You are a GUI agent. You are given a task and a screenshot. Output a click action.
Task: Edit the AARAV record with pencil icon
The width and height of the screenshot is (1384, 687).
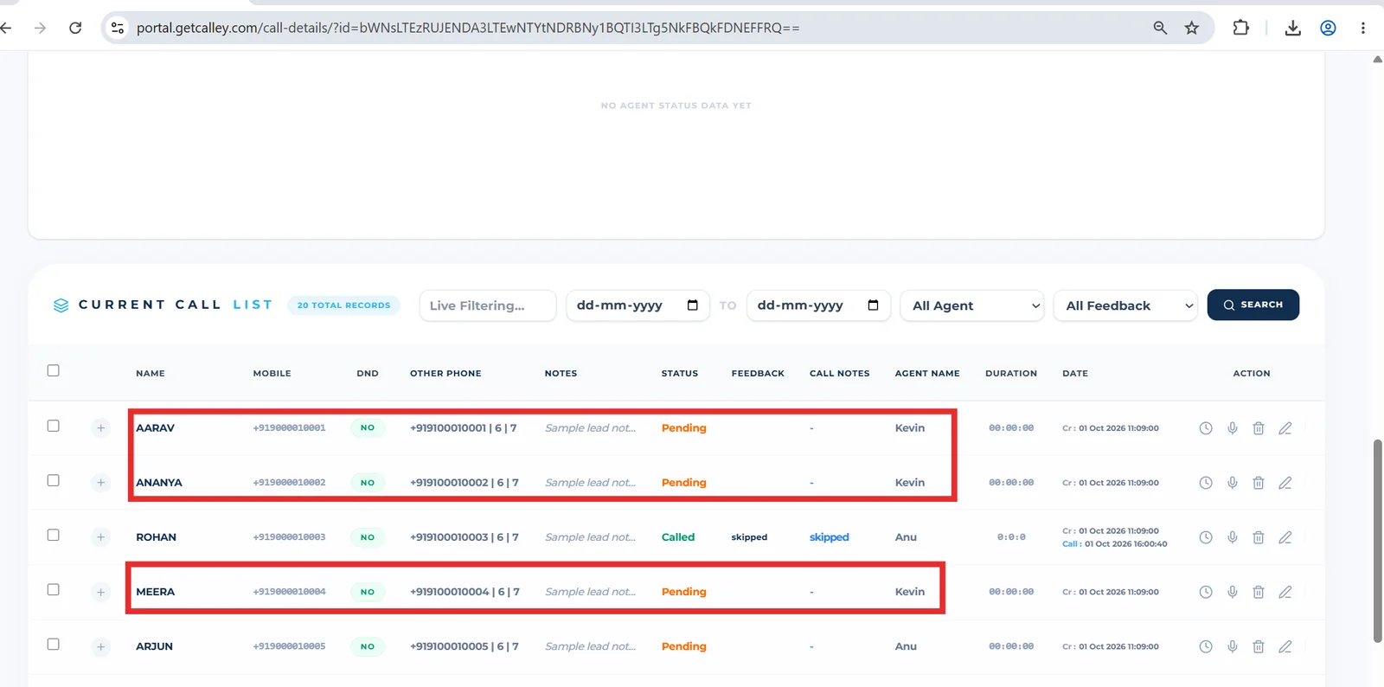(x=1285, y=428)
